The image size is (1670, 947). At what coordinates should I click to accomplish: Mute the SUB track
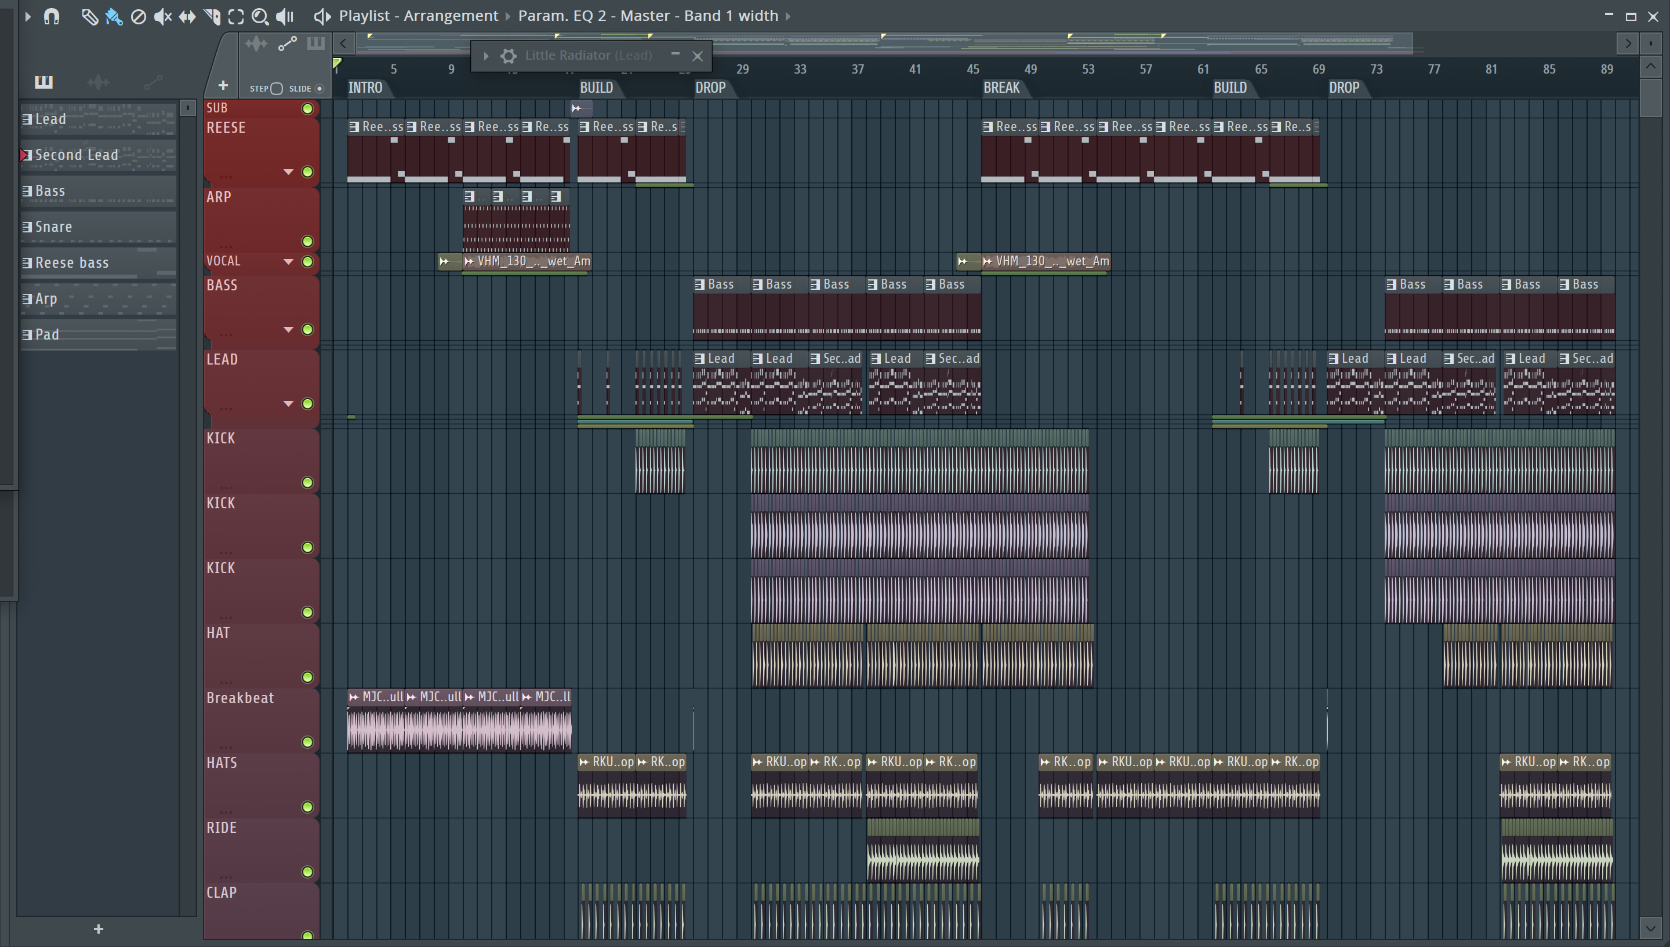point(308,108)
